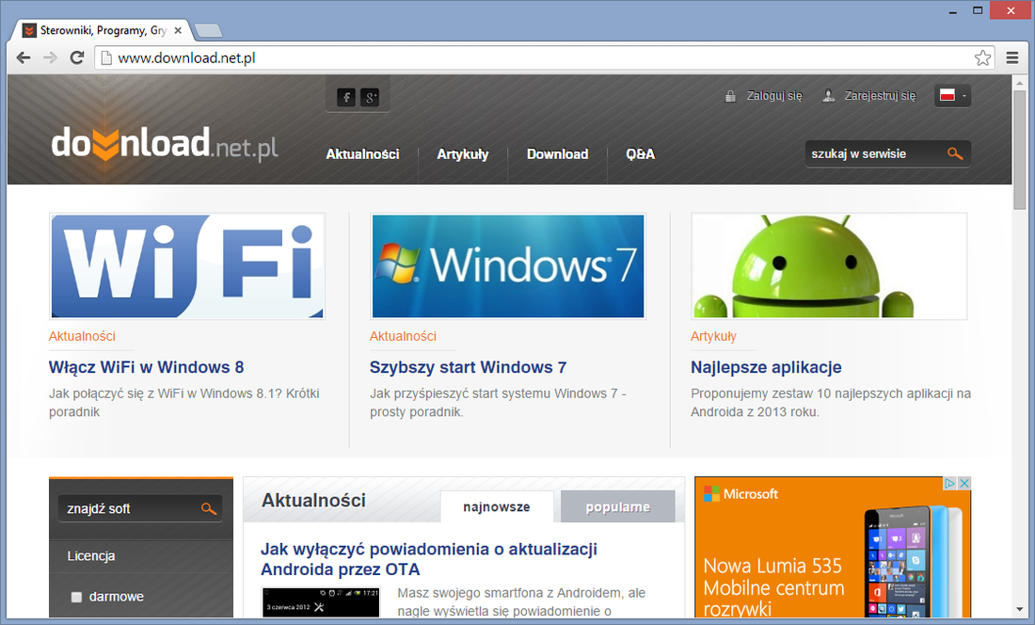Open the Chrome hamburger menu
Image resolution: width=1035 pixels, height=625 pixels.
[x=1011, y=58]
